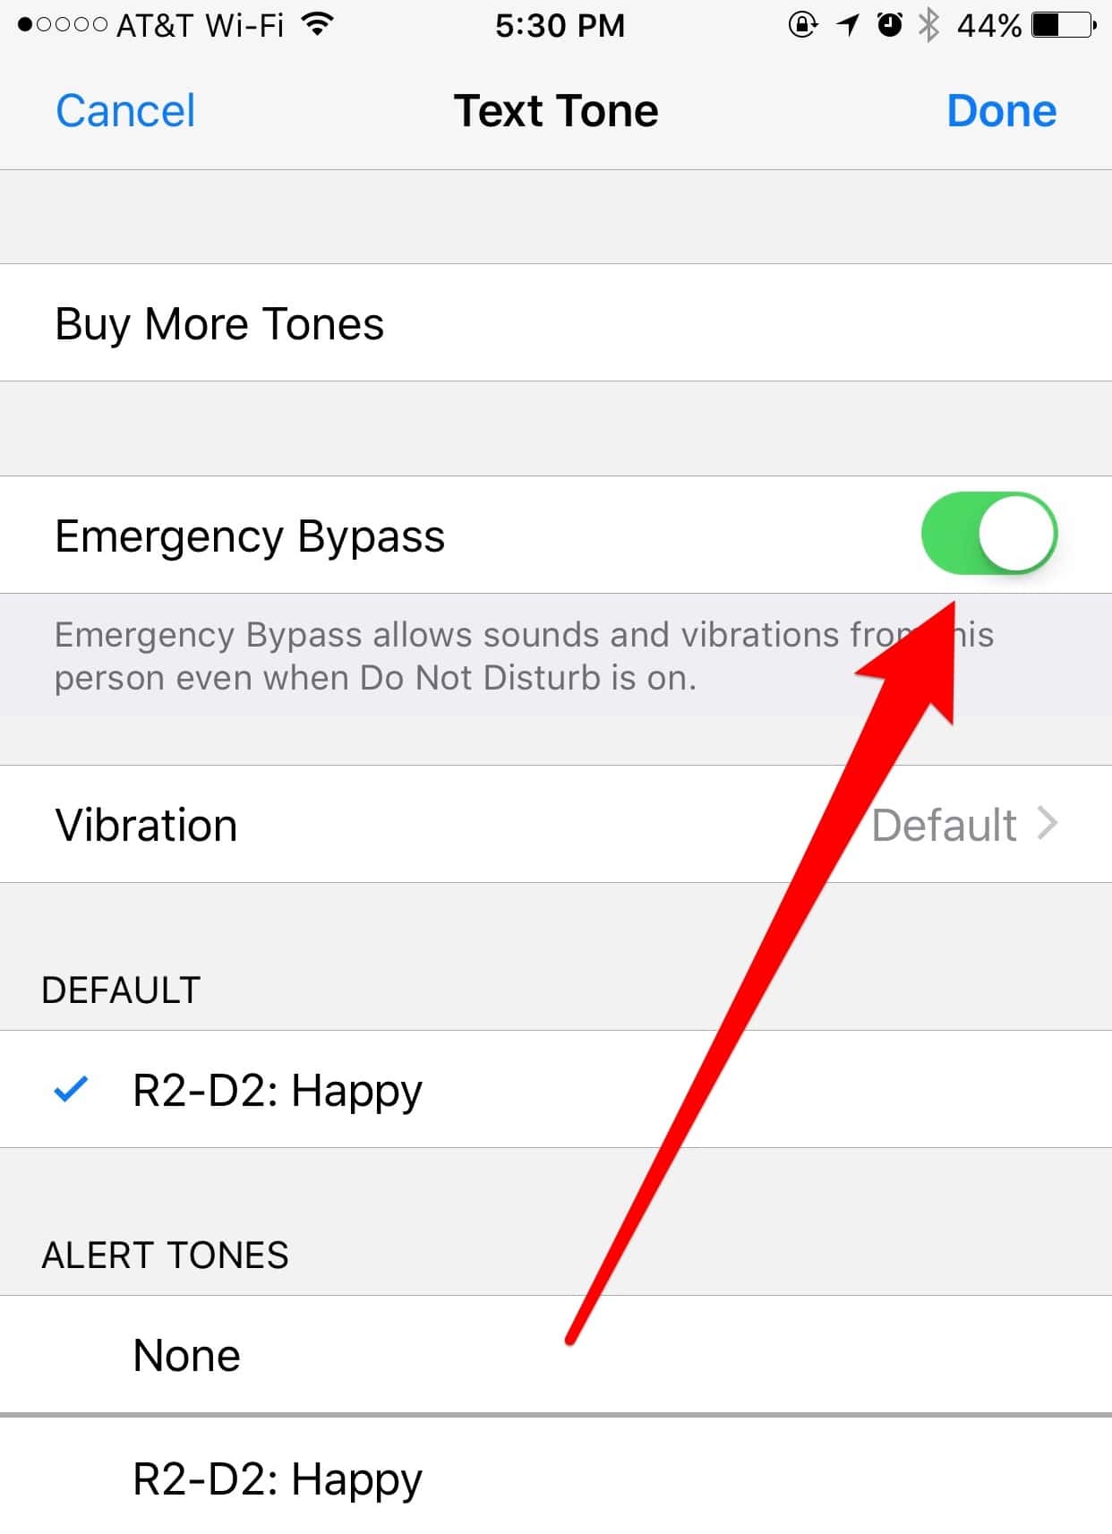Open Buy More Tones
This screenshot has height=1534, width=1112.
click(x=220, y=323)
